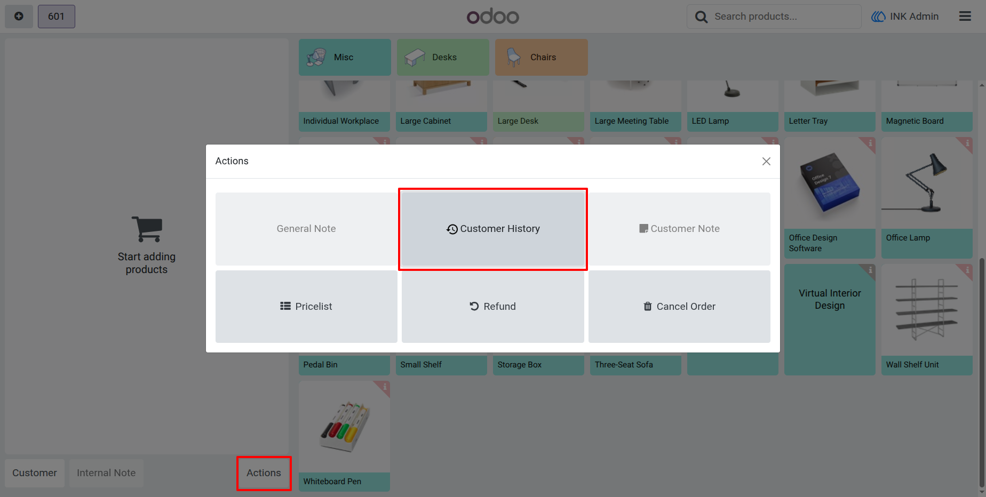Add Large Cabinet product

pos(441,106)
